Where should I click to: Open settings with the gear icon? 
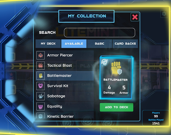click(x=164, y=14)
